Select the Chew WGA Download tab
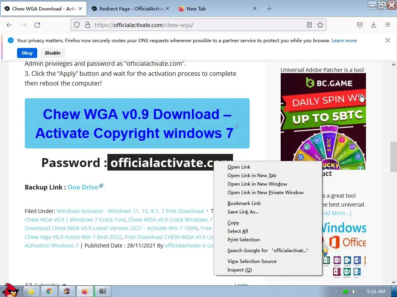Screen dimensions: 397x297 click(43, 9)
